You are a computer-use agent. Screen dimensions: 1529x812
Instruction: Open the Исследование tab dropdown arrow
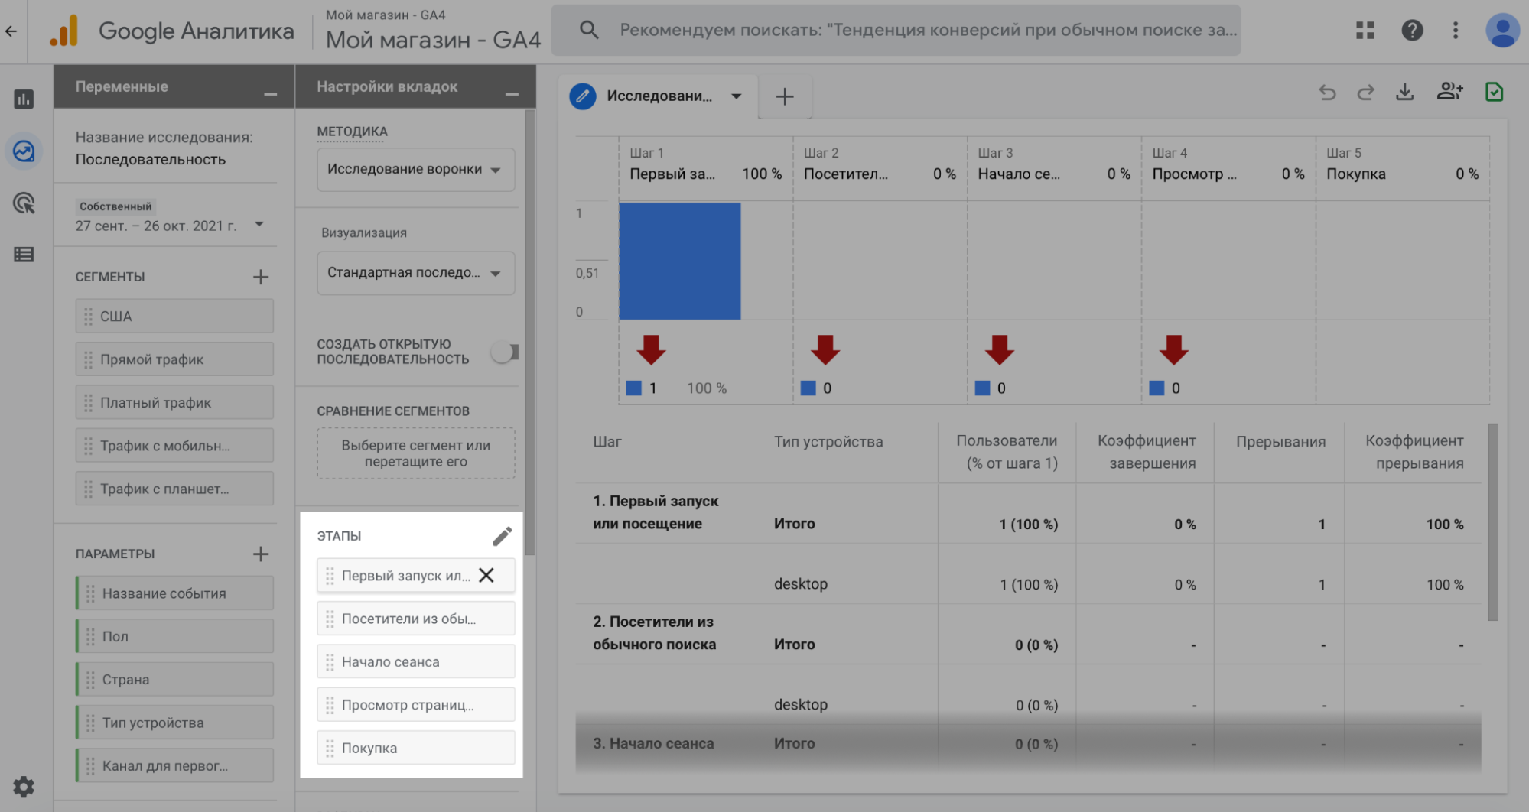pyautogui.click(x=736, y=96)
